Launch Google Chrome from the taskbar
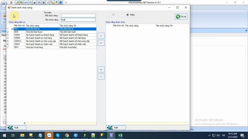 [67, 136]
